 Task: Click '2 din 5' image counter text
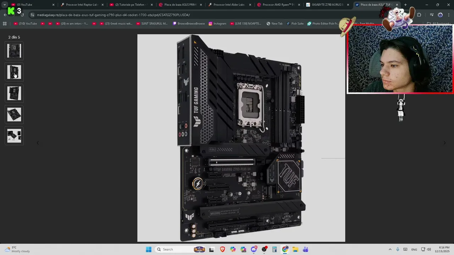pyautogui.click(x=14, y=37)
